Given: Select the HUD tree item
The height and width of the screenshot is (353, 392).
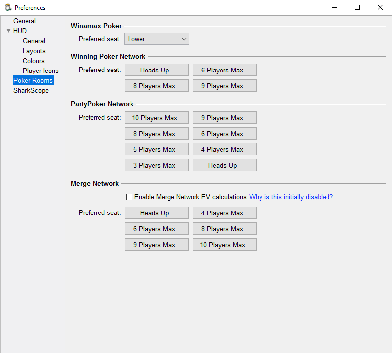Looking at the screenshot, I should coord(20,31).
